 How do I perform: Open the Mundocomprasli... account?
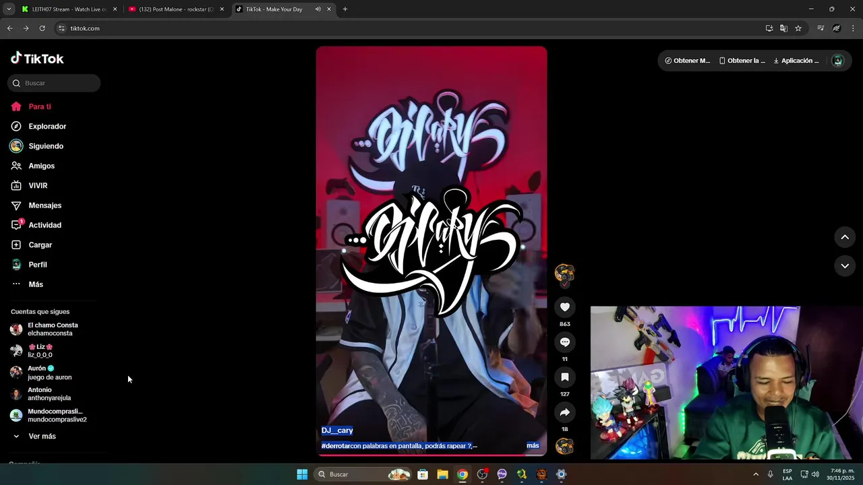point(57,416)
